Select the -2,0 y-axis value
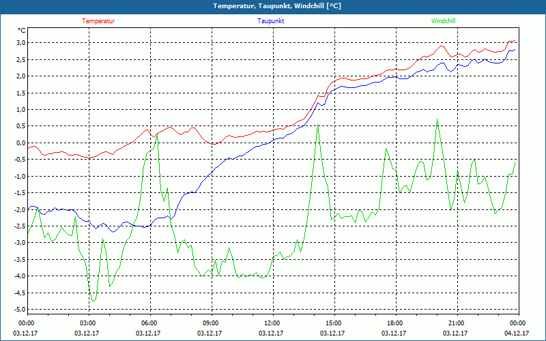Image resolution: width=546 pixels, height=341 pixels. coord(20,209)
